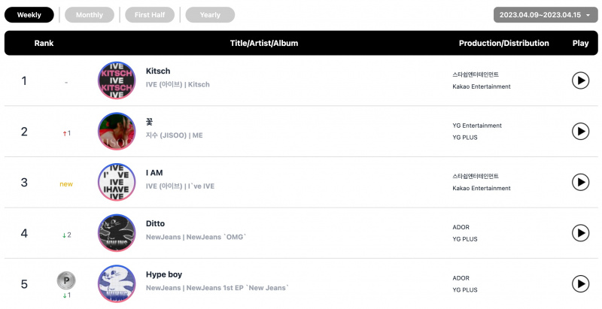Play the song Hype boy
The width and height of the screenshot is (602, 309).
coord(580,284)
